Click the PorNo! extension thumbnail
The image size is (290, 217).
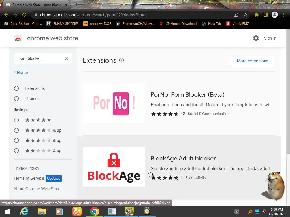[x=114, y=103]
